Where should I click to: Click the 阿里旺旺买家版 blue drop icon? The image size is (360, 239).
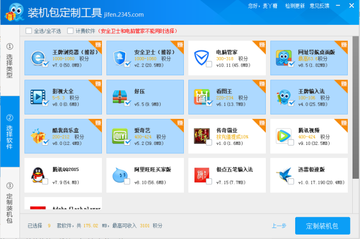(120, 175)
